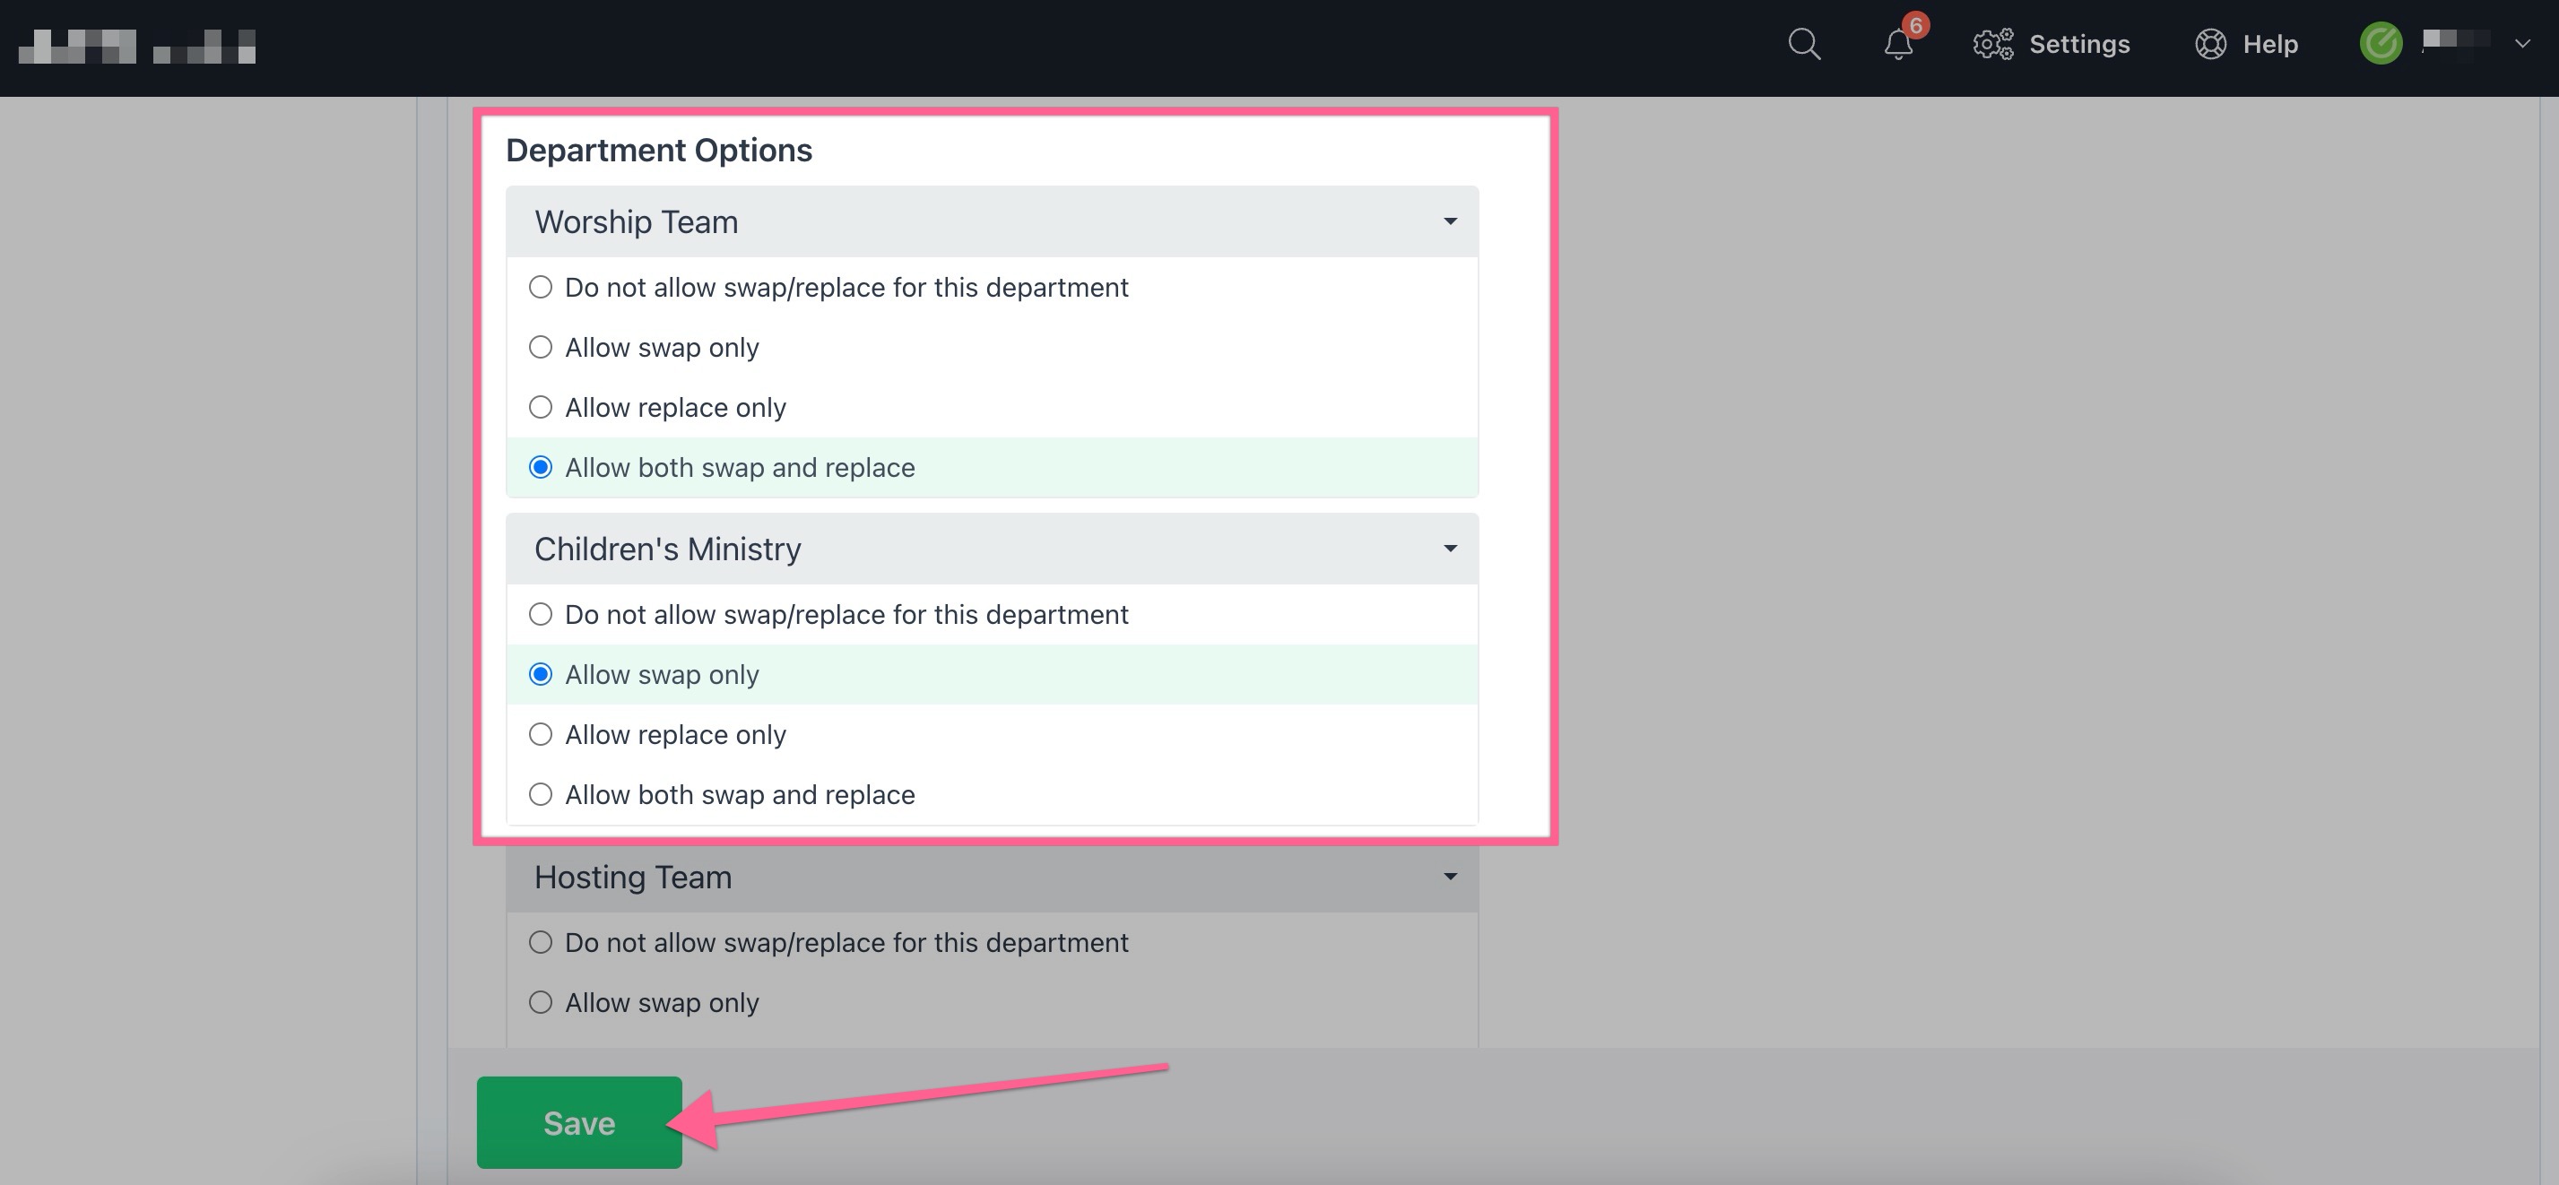Click the Help lifebuoy icon
Image resolution: width=2559 pixels, height=1185 pixels.
[x=2210, y=45]
